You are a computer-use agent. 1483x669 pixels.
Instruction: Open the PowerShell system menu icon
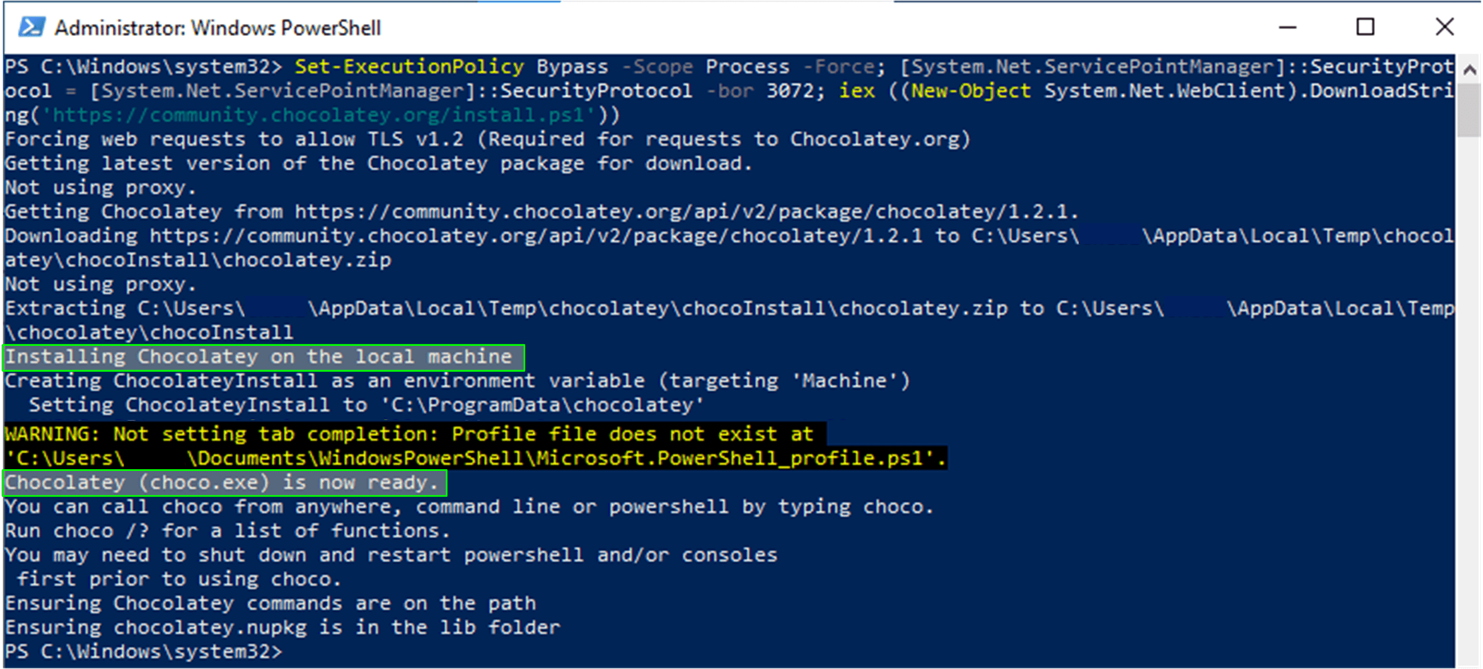(31, 27)
